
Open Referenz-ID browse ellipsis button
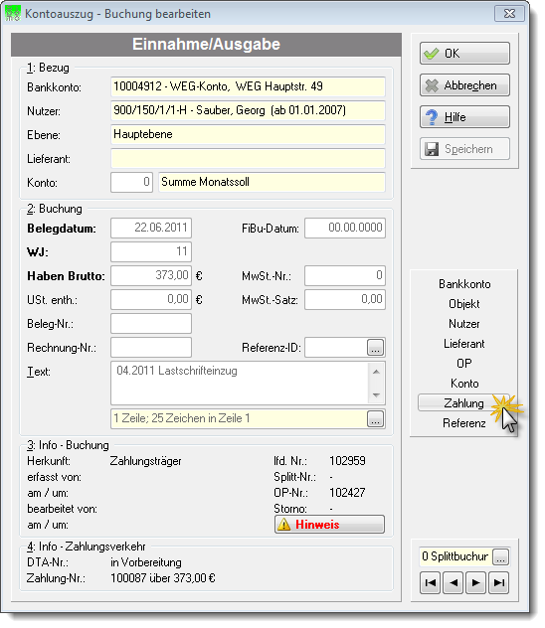375,348
